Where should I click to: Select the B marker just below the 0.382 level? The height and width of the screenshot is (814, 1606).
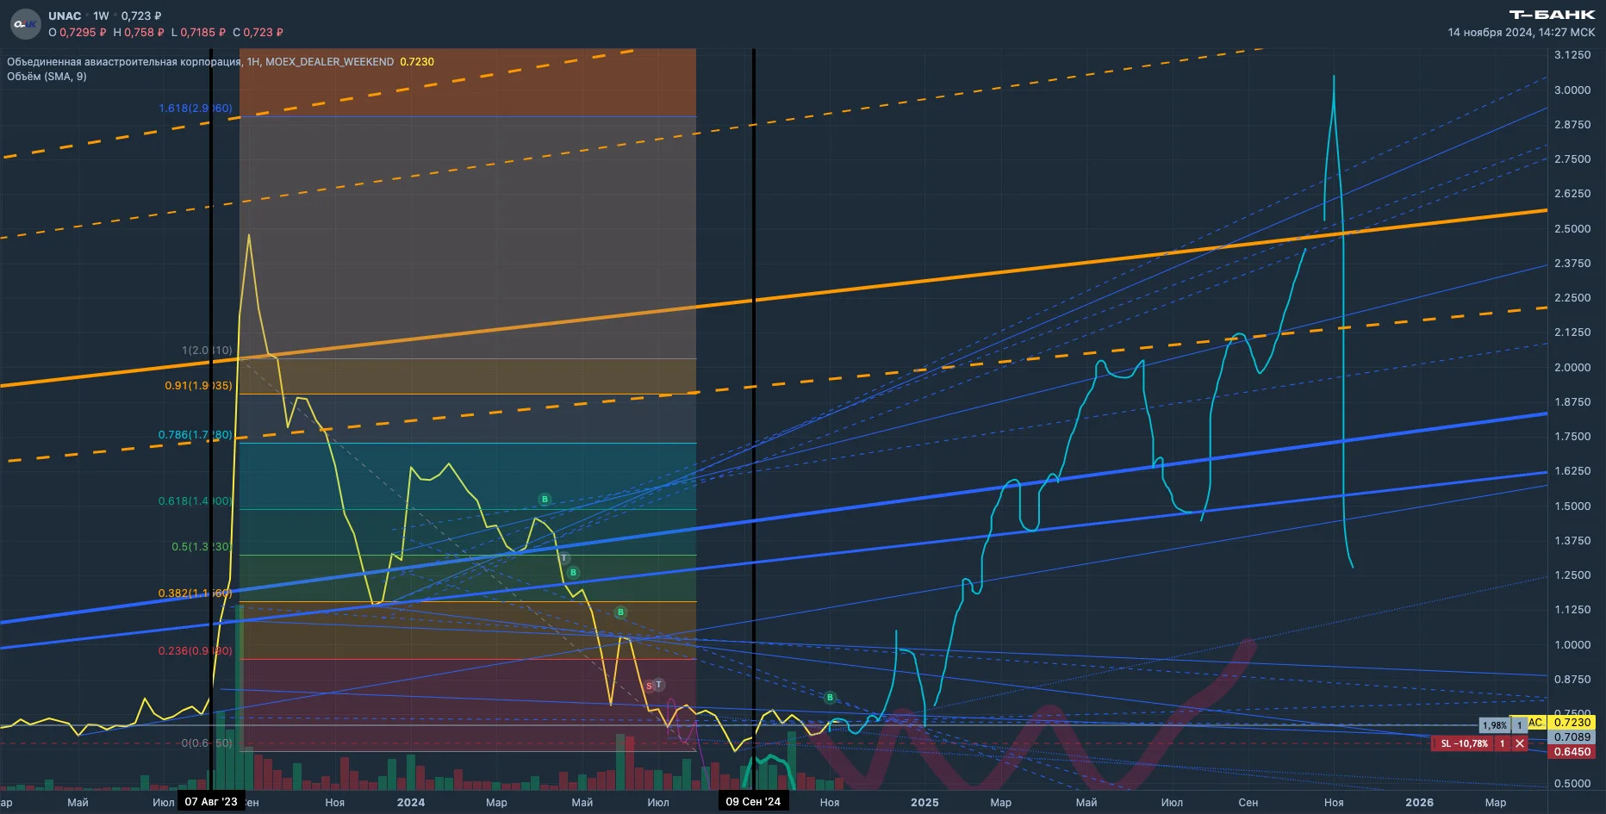[x=621, y=612]
